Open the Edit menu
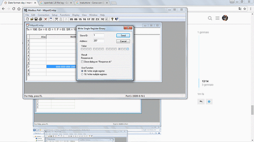This screenshot has width=254, height=142. pyautogui.click(x=33, y=15)
